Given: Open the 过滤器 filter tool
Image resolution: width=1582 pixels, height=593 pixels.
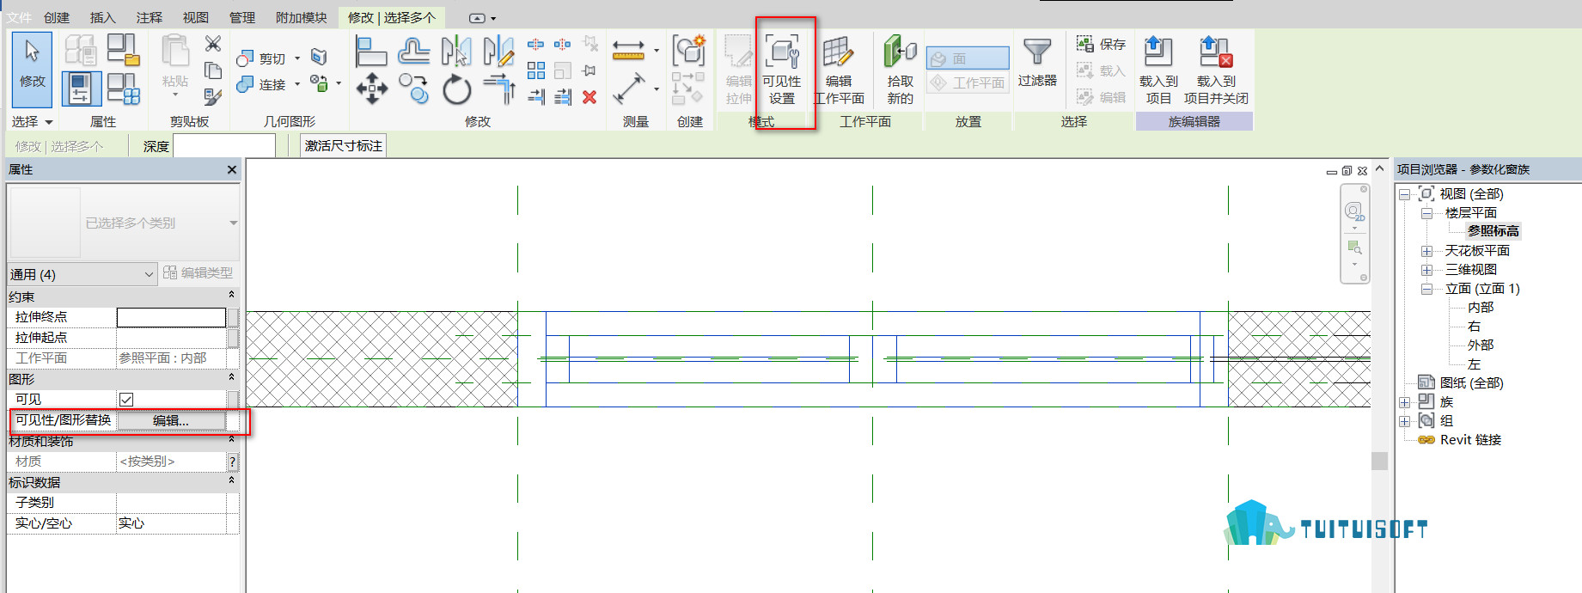Looking at the screenshot, I should (1037, 62).
